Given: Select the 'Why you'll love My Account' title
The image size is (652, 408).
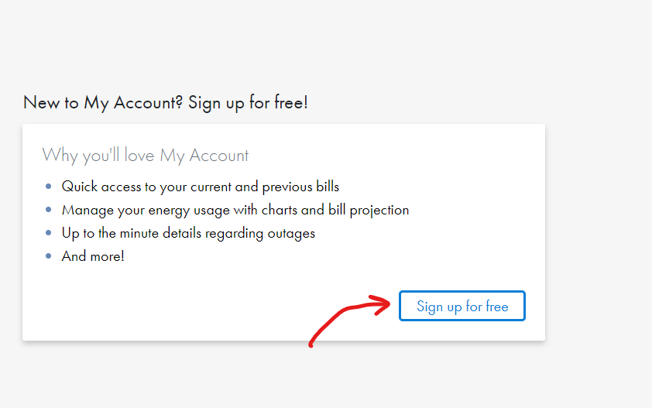Looking at the screenshot, I should pos(146,156).
